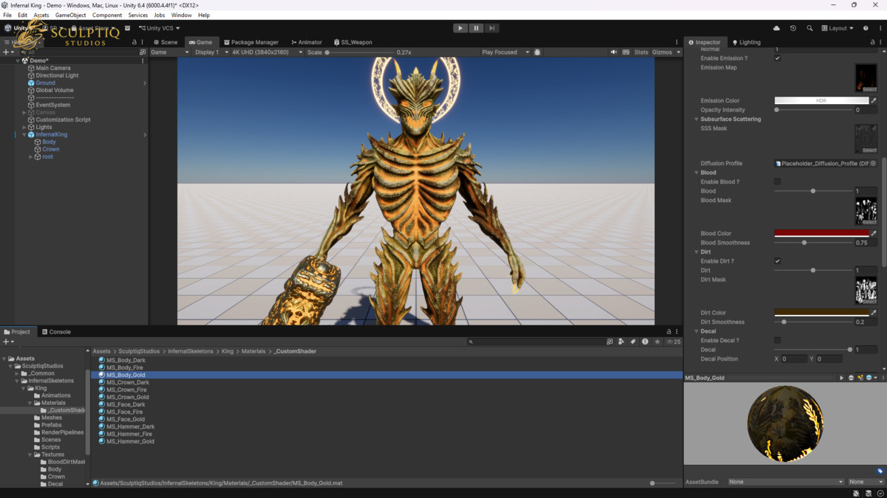887x498 pixels.
Task: Toggle the preview light icon
Action: [860, 378]
